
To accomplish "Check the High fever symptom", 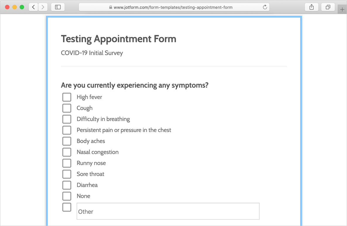I will (67, 97).
